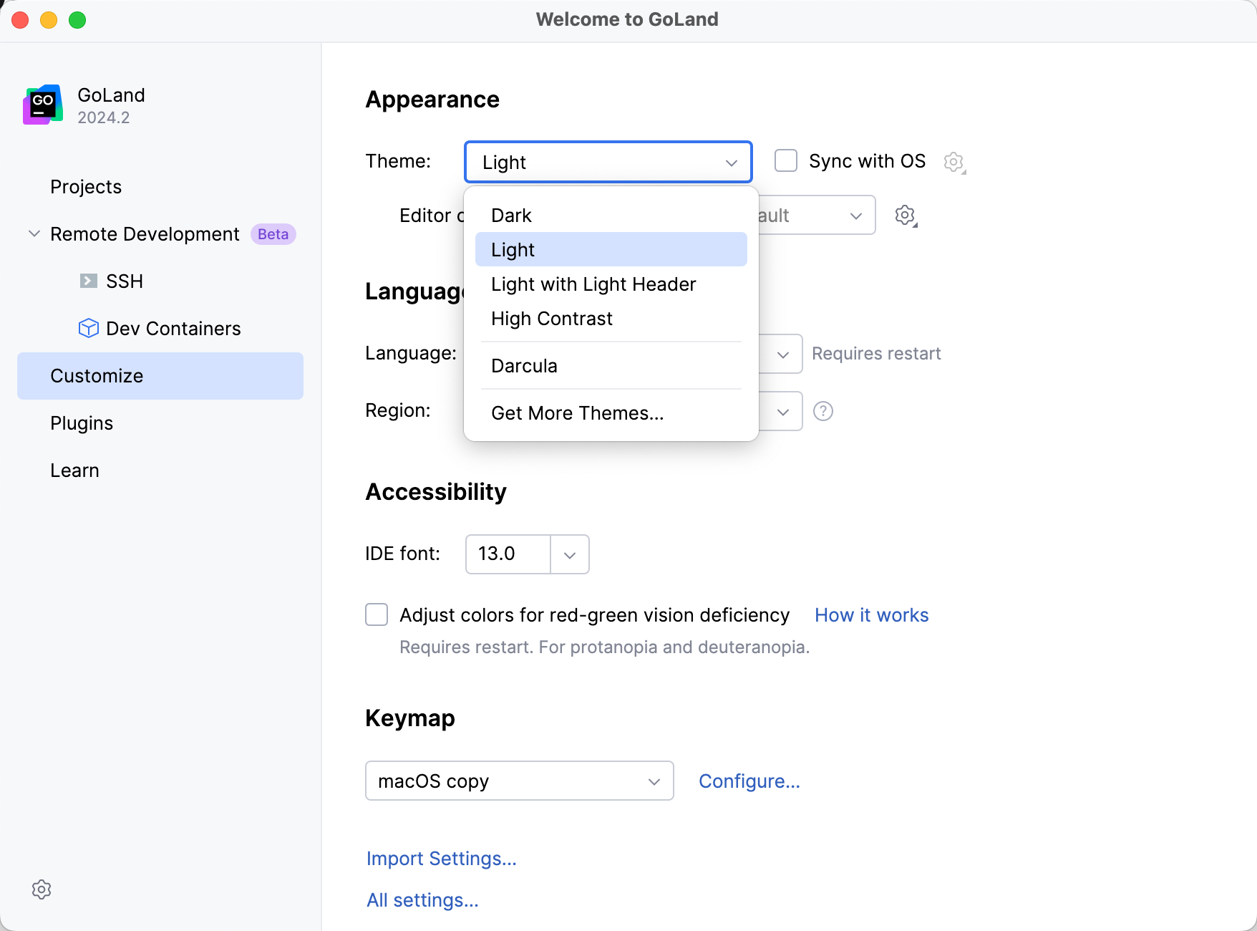Open the How it works link
The image size is (1257, 931).
(871, 614)
